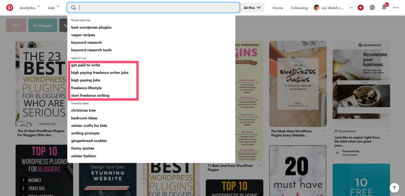The height and width of the screenshot is (196, 405).
Task: Go to Home in top navigation
Action: [278, 8]
